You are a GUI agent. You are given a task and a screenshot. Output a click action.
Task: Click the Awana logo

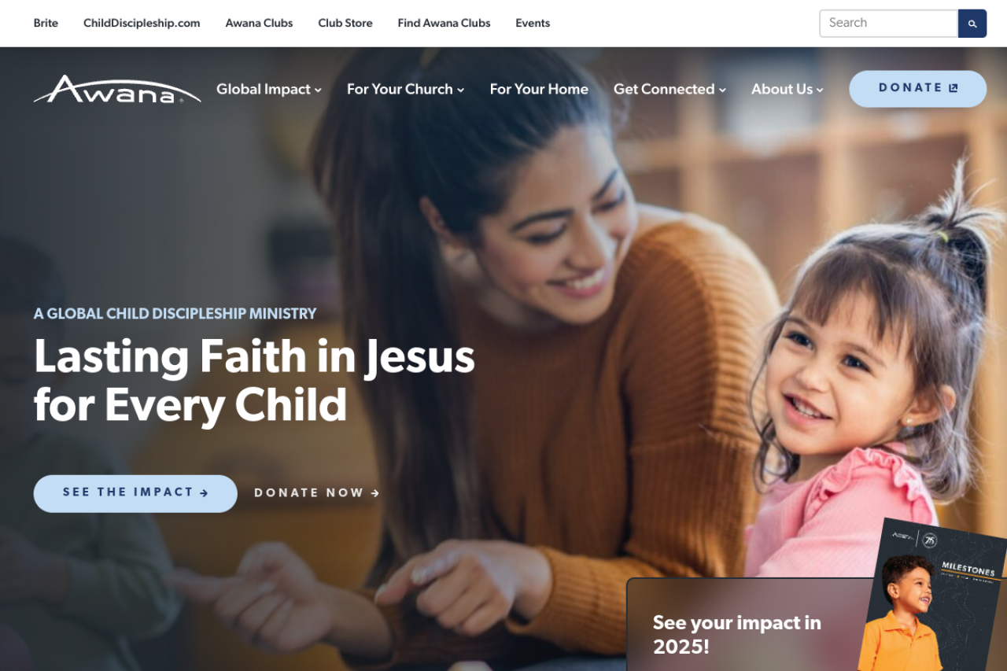[117, 89]
